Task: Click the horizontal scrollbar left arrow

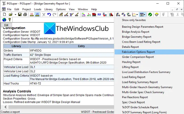Action: click(6, 107)
